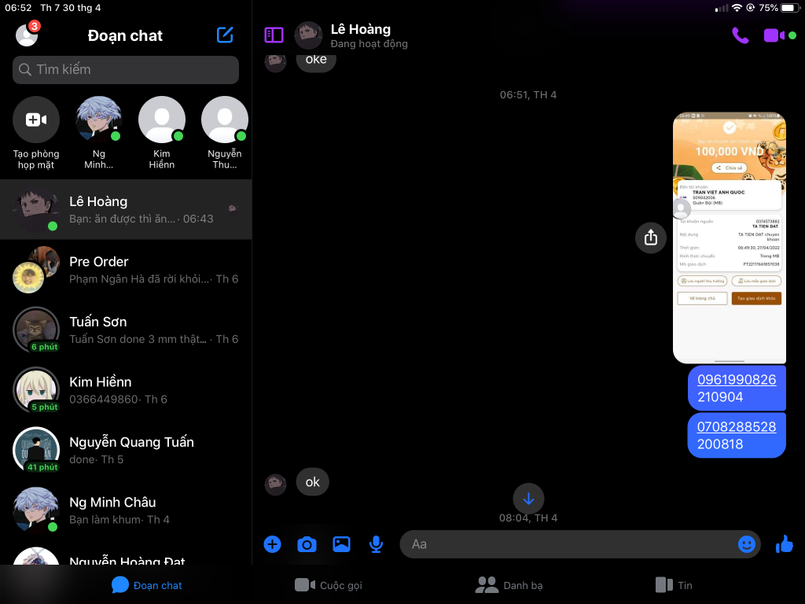Tap the microphone to record voice message
Viewport: 805px width, 604px height.
coord(377,544)
